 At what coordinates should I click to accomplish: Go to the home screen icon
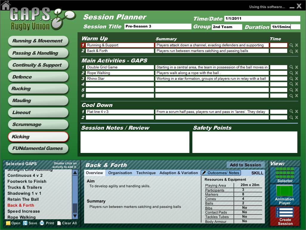5,5
